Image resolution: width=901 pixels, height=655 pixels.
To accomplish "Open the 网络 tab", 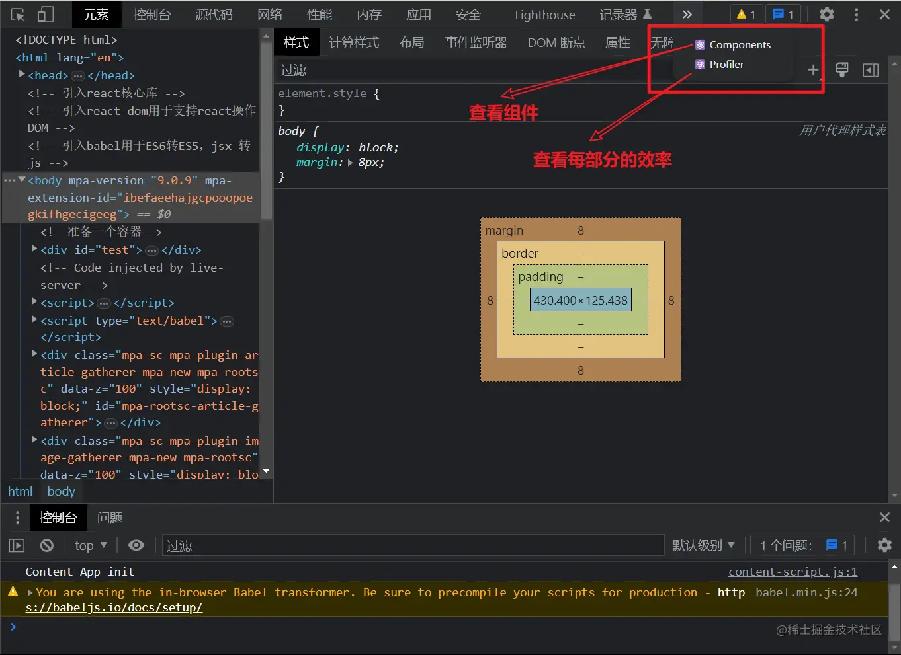I will tap(270, 15).
